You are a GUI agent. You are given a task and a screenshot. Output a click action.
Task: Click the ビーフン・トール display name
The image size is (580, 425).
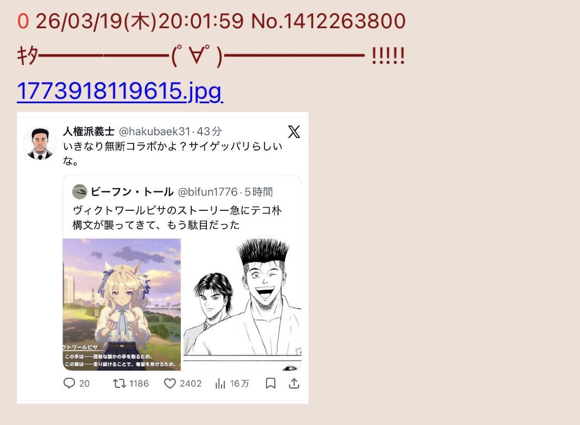click(132, 192)
